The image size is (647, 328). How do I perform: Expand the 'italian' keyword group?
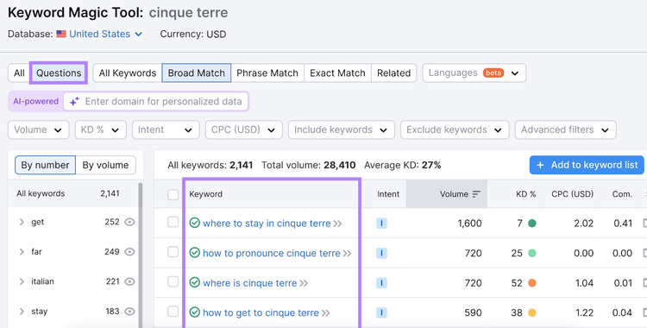[22, 281]
